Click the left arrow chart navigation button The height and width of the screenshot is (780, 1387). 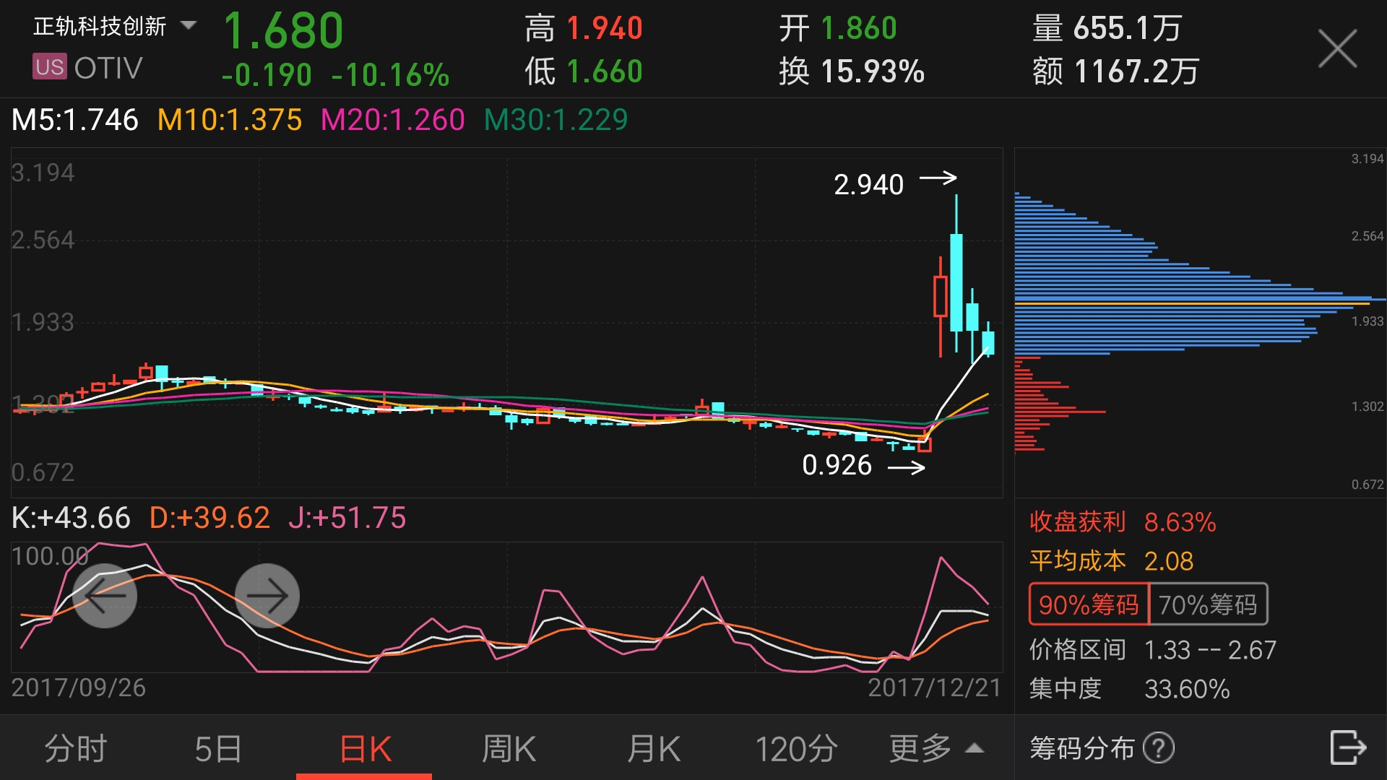(x=105, y=595)
